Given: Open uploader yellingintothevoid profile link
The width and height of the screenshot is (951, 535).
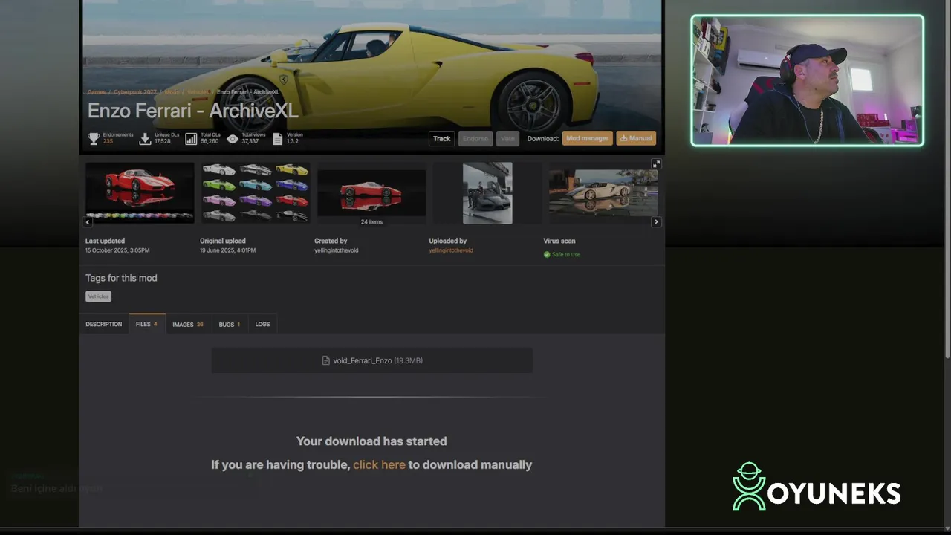Looking at the screenshot, I should [x=451, y=250].
